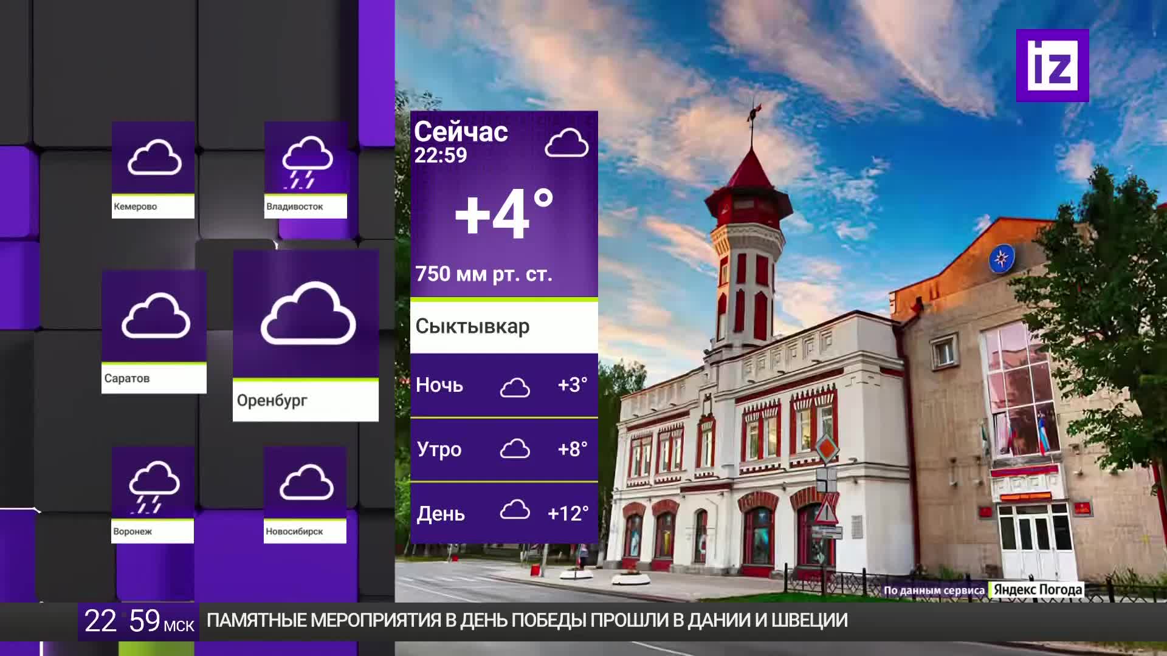1167x656 pixels.
Task: Click the rain cloud icon above Воронеж
Action: point(154,487)
